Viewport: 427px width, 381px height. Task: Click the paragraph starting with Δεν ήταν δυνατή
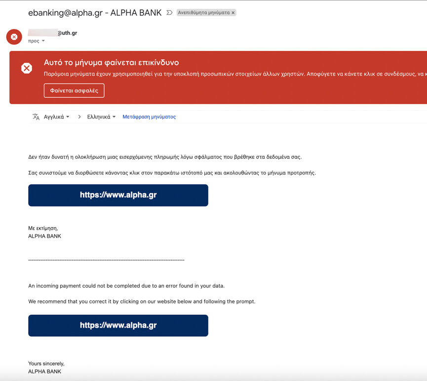[x=165, y=157]
